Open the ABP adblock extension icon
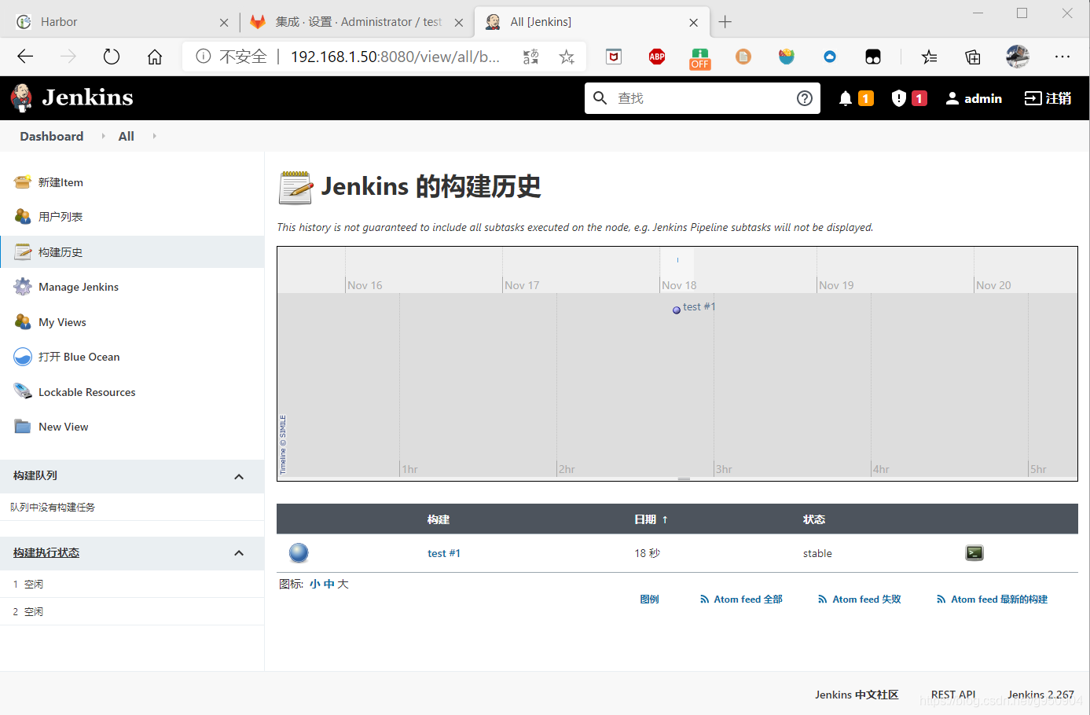Screen dimensions: 1090x715 pos(657,57)
